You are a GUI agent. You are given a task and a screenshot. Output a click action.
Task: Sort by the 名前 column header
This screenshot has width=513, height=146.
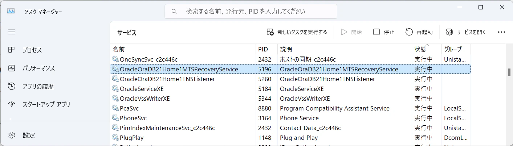(183, 49)
